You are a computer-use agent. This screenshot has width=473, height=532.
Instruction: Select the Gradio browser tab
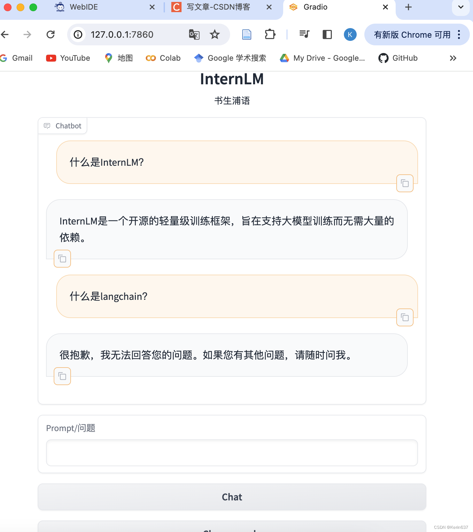(x=339, y=7)
